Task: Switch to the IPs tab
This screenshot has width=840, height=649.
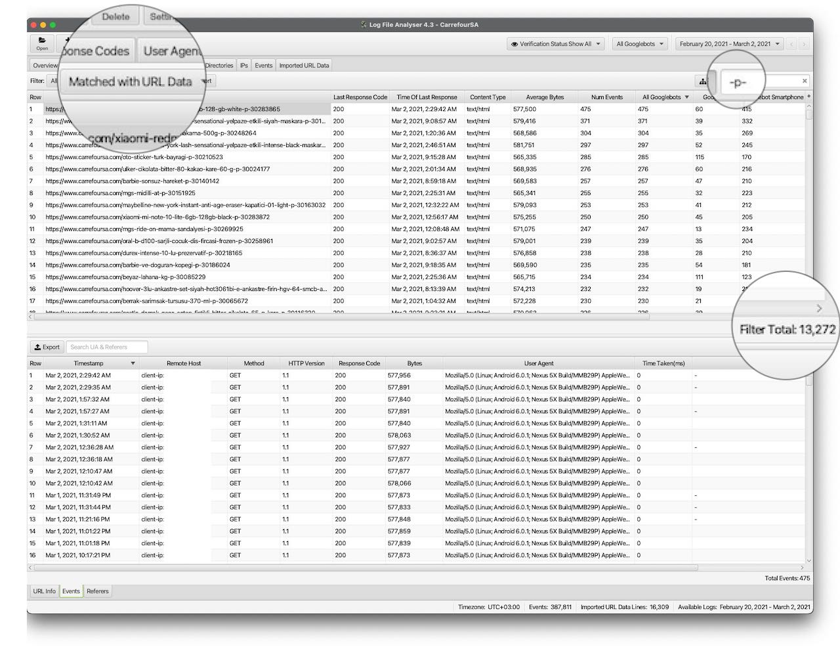Action: [x=244, y=66]
